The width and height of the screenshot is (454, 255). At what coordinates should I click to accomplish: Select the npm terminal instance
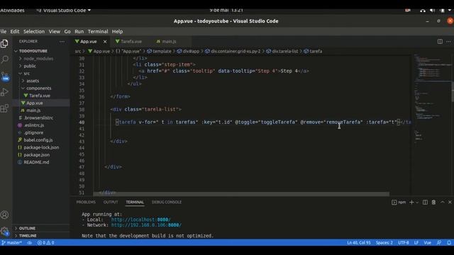tap(399, 202)
